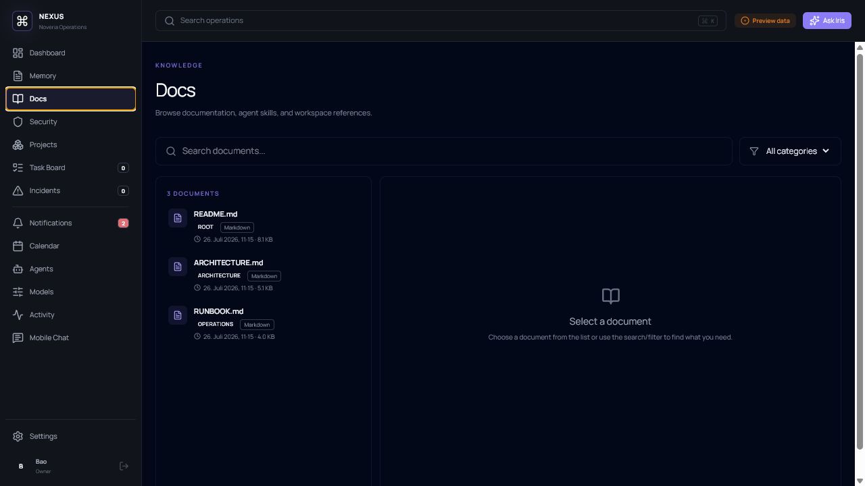Click the '3 DOCUMENTS' list header
Screen dimensions: 865x486
tap(193, 194)
